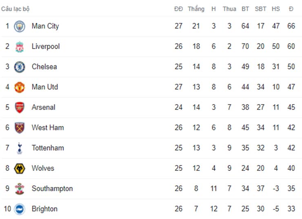Click the Southampton club crest
The image size is (302, 219).
click(x=19, y=189)
